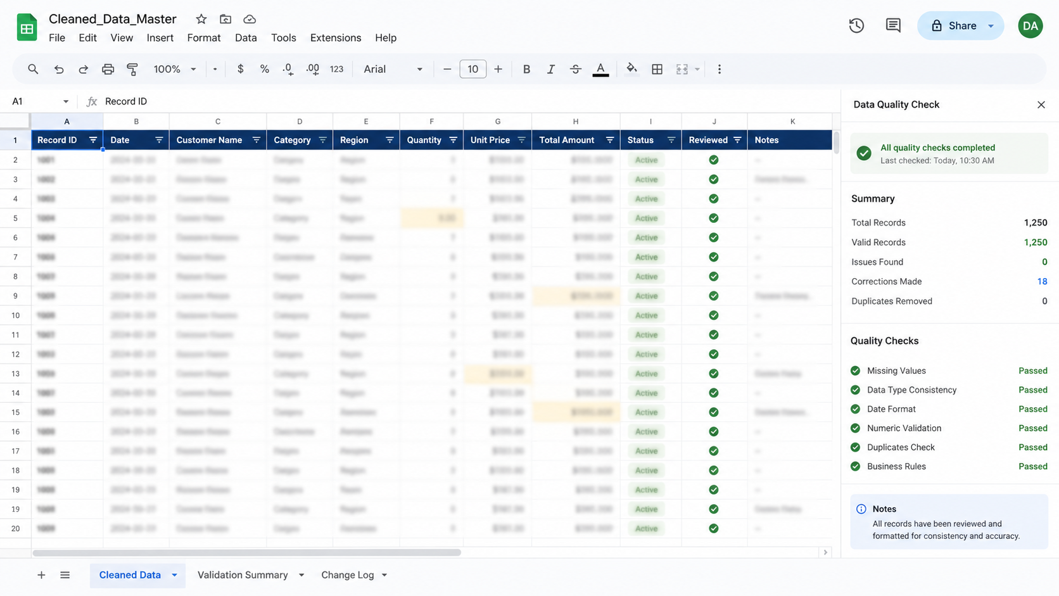1059x596 pixels.
Task: Toggle italic formatting
Action: pos(550,69)
